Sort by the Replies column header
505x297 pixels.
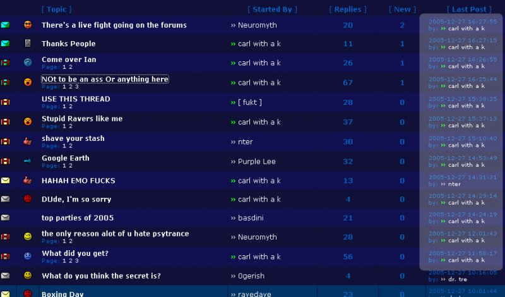pos(348,9)
